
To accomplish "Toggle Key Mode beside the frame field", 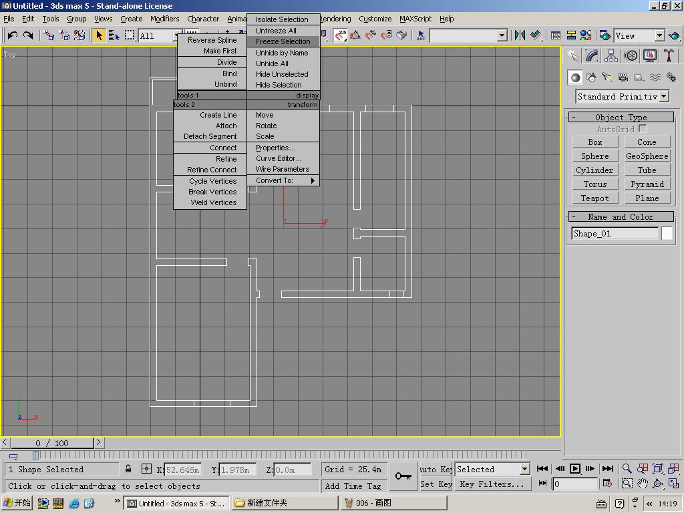I will [x=542, y=484].
